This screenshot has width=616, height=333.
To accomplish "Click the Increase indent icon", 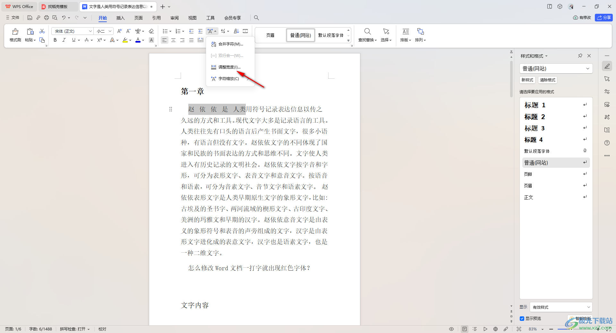I will click(x=201, y=31).
